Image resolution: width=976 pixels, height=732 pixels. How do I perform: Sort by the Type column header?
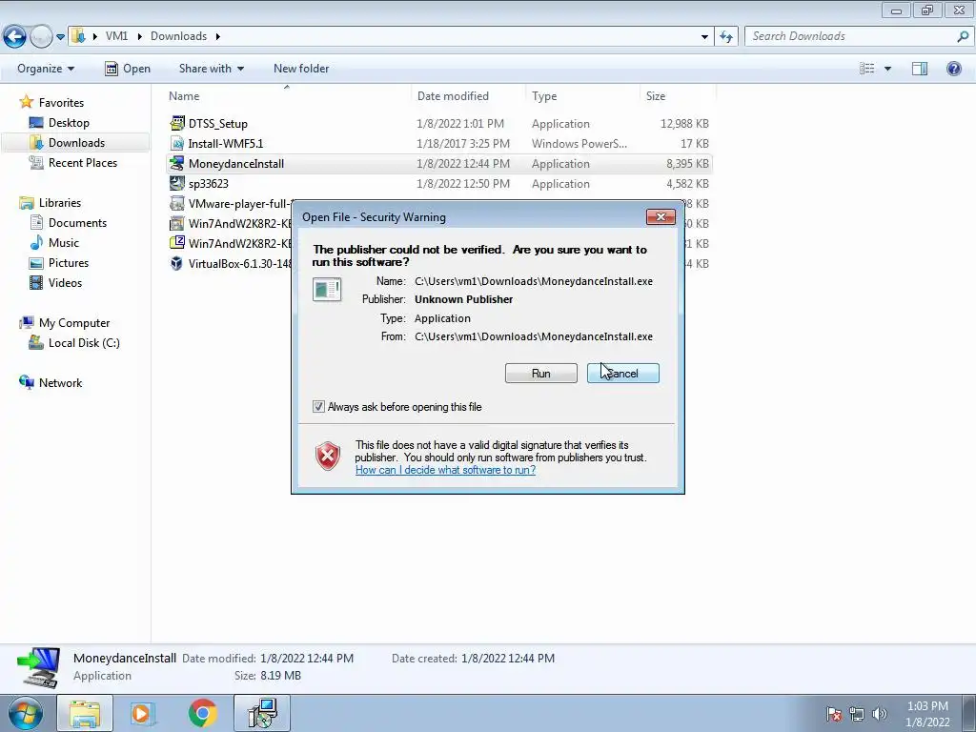coord(544,96)
